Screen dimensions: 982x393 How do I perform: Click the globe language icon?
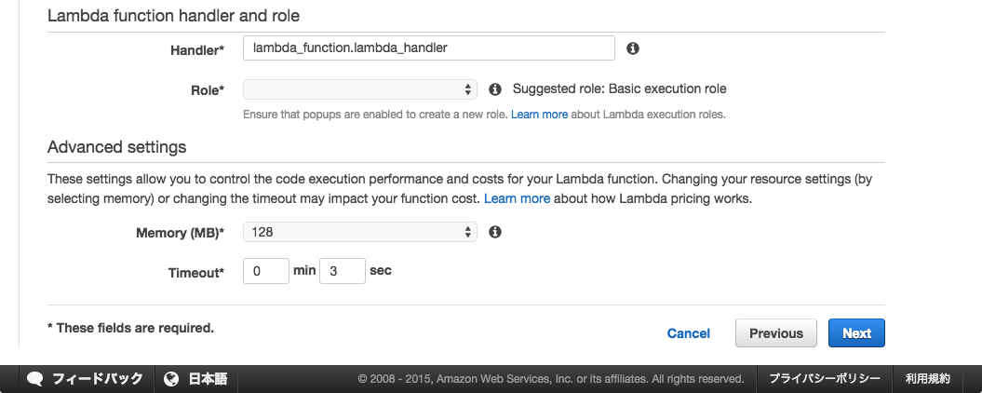click(x=171, y=379)
